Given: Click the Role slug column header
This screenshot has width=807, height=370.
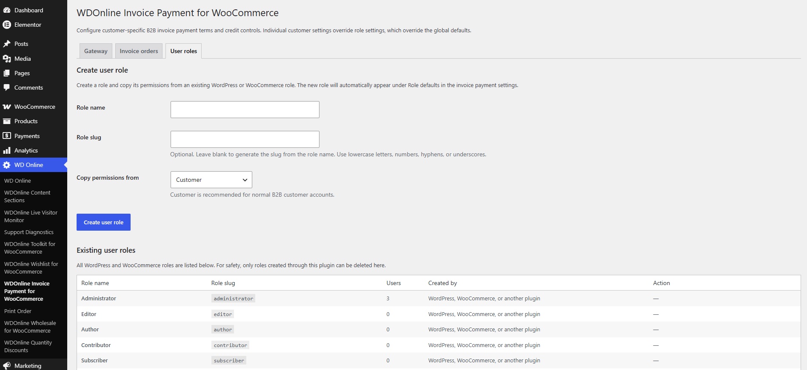Looking at the screenshot, I should point(223,283).
